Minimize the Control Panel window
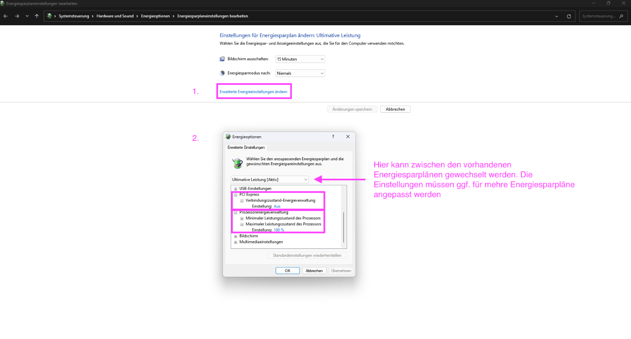 pyautogui.click(x=594, y=3)
